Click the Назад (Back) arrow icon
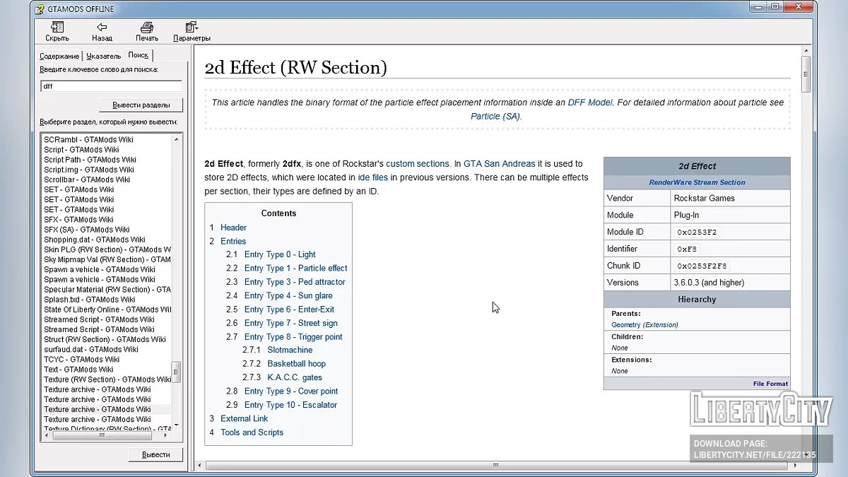848x477 pixels. click(102, 28)
